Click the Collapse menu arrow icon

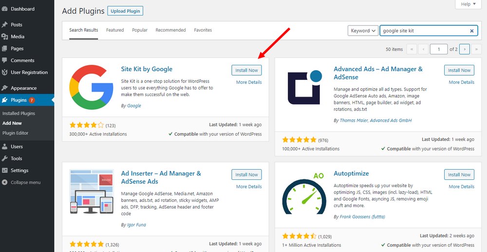coord(4,182)
